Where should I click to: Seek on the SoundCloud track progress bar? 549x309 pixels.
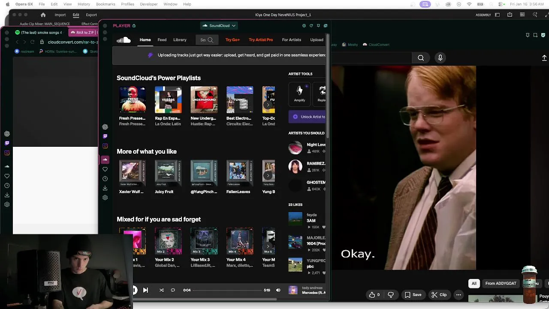pyautogui.click(x=227, y=290)
